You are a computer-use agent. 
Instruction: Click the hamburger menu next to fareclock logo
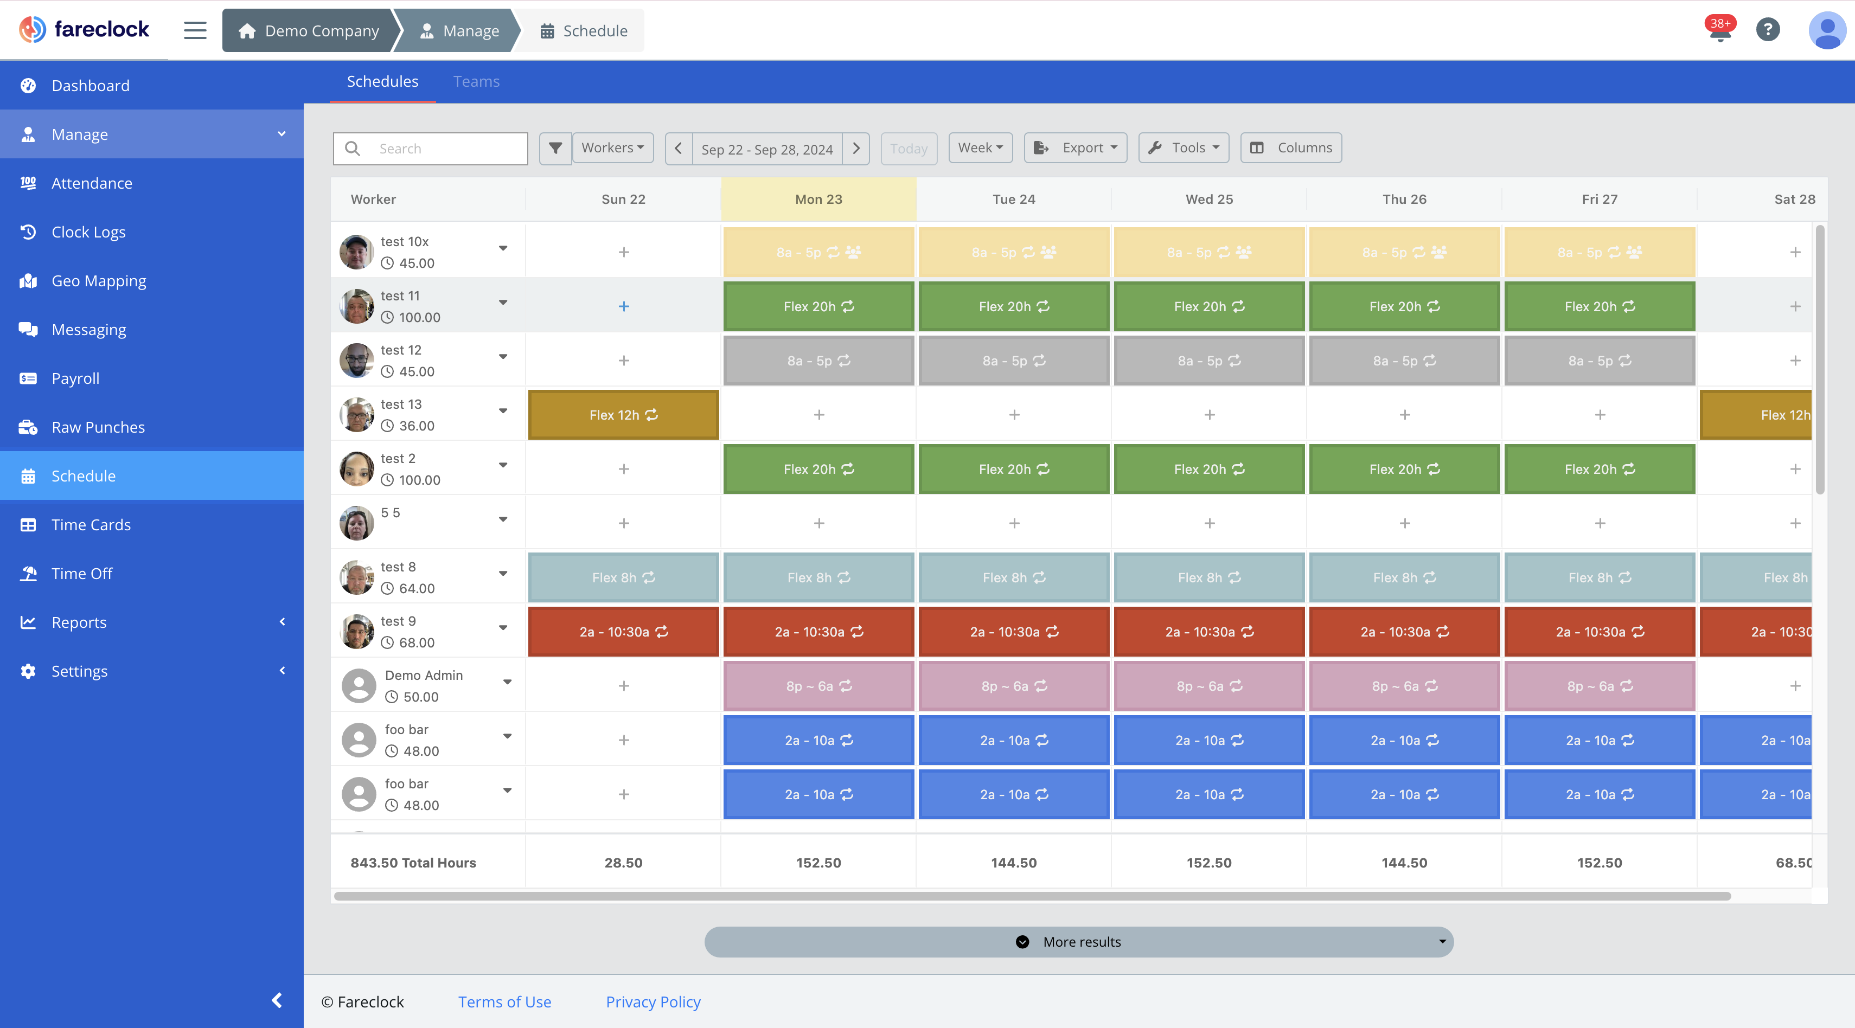coord(194,30)
